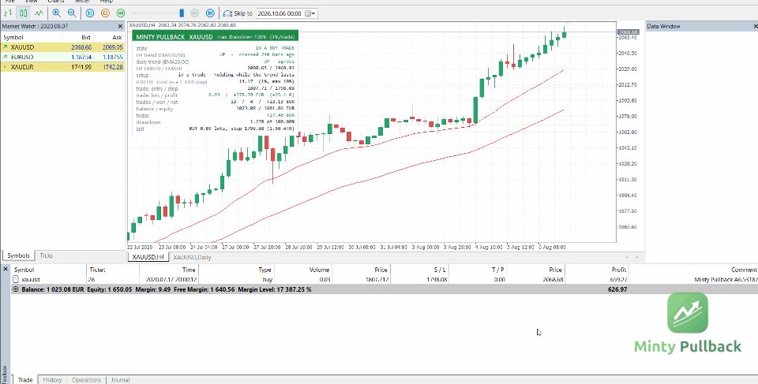
Task: Click the buy type cell
Action: point(267,279)
